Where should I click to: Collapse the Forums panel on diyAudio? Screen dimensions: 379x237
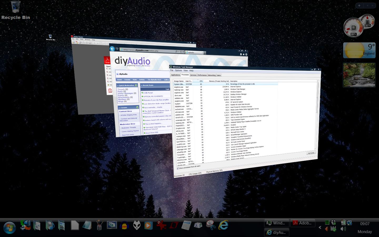pos(137,107)
